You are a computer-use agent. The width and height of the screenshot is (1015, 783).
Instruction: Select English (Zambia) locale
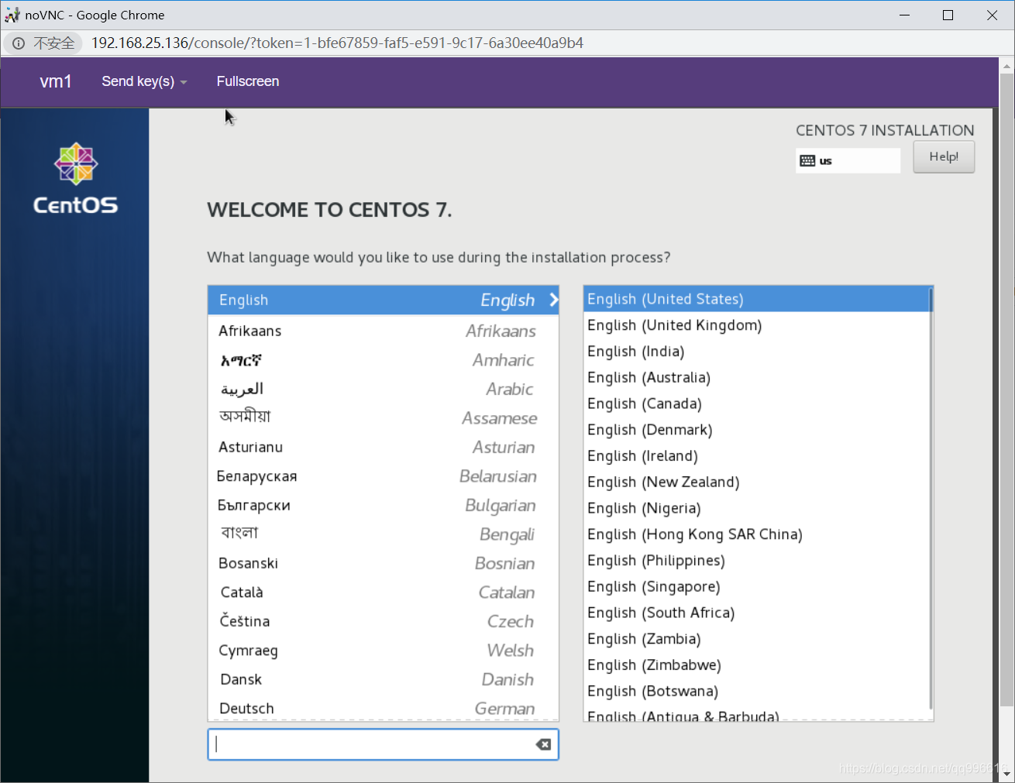pos(755,639)
